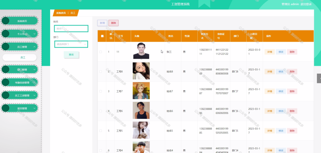The height and width of the screenshot is (153, 321).
Task: Click 工资管理系统 title in the header
Action: tap(180, 4)
